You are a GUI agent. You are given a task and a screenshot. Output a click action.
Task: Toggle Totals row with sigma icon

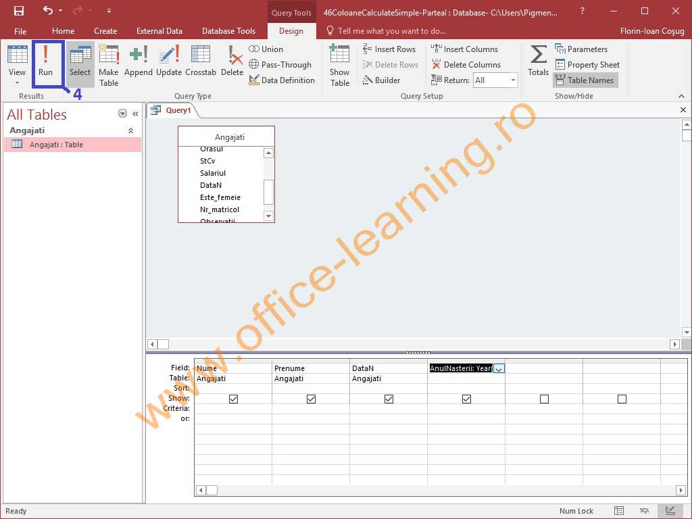pos(539,61)
